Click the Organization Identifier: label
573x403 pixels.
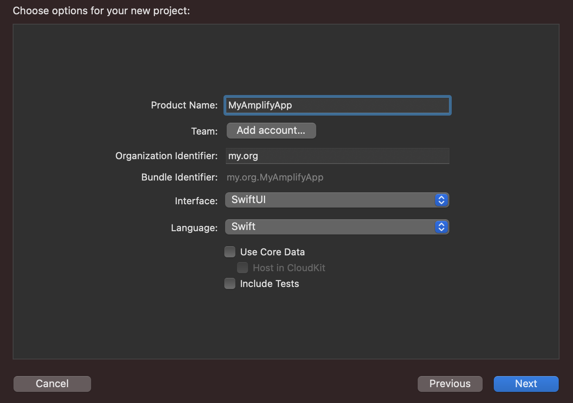coord(166,156)
